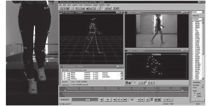Open the File menu
The height and width of the screenshot is (106, 211).
pos(61,5)
